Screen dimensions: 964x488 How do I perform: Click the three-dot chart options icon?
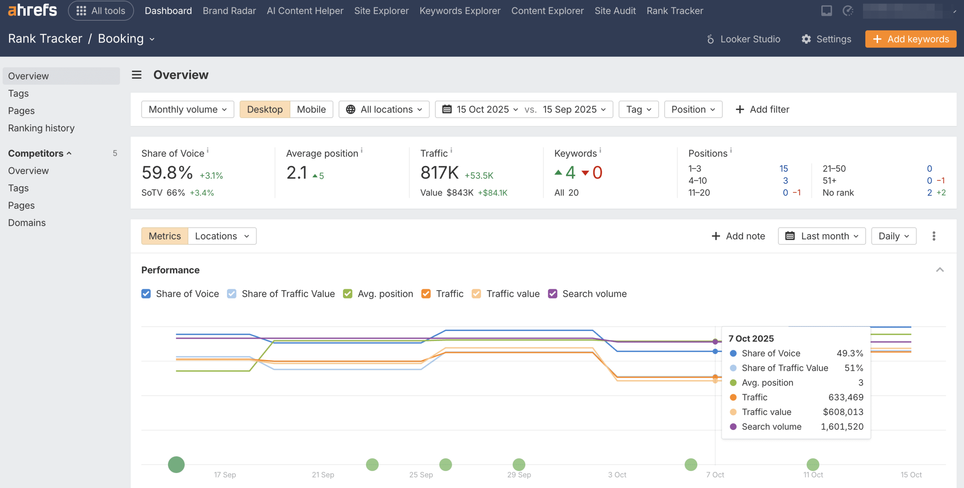(x=934, y=236)
